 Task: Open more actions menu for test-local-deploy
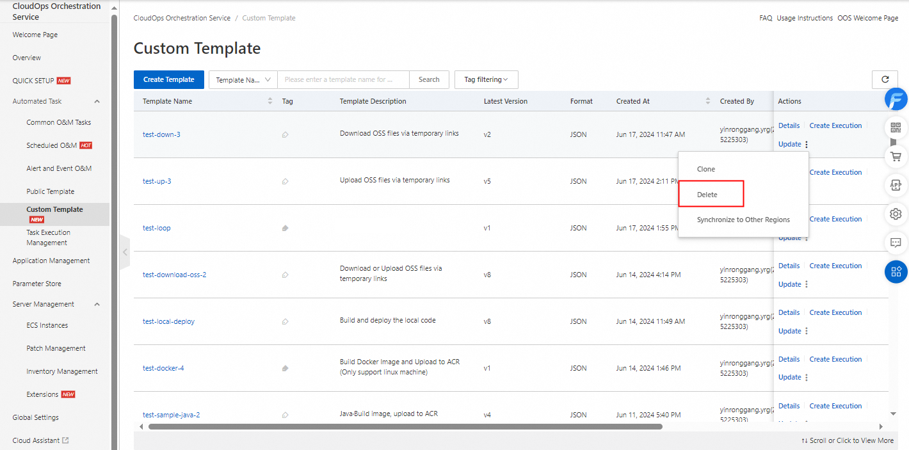(x=807, y=331)
